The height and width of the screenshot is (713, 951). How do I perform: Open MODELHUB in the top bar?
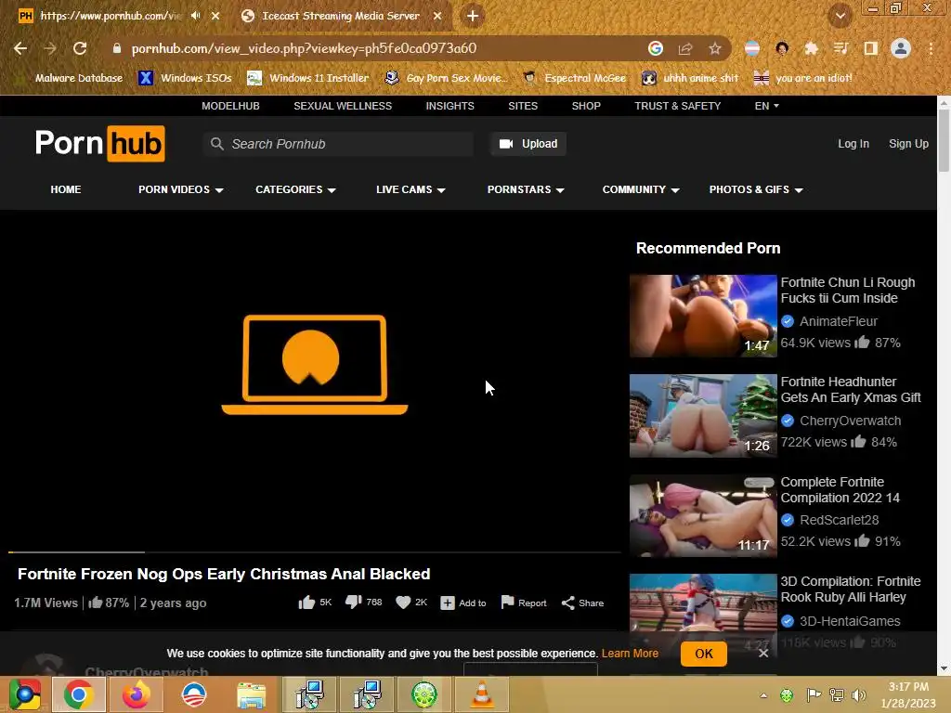pos(230,106)
